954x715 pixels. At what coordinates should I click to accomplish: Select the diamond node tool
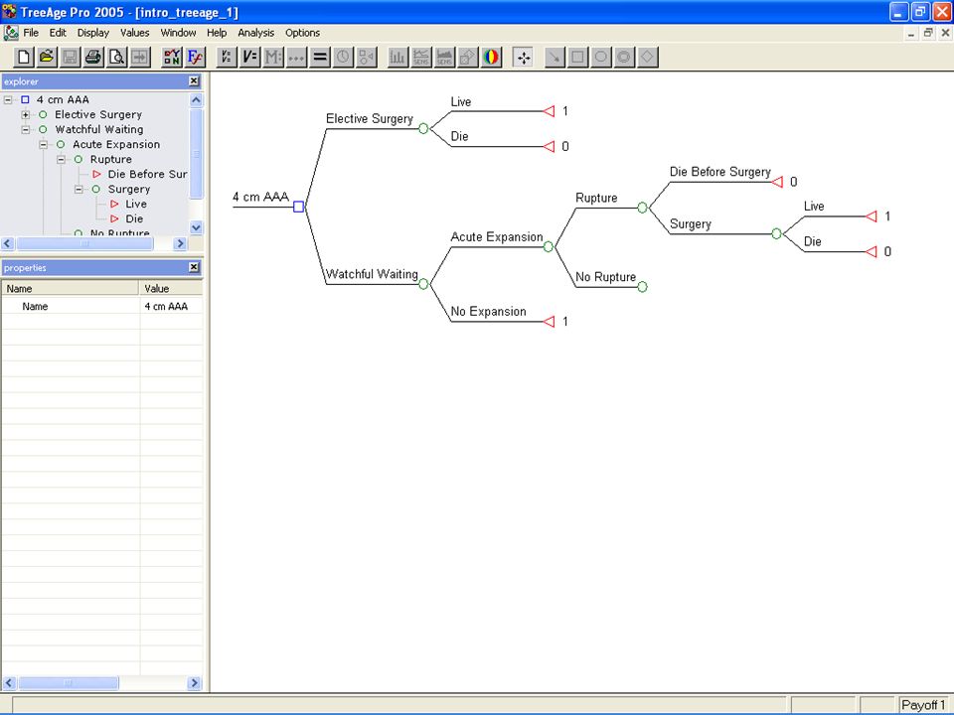[647, 58]
